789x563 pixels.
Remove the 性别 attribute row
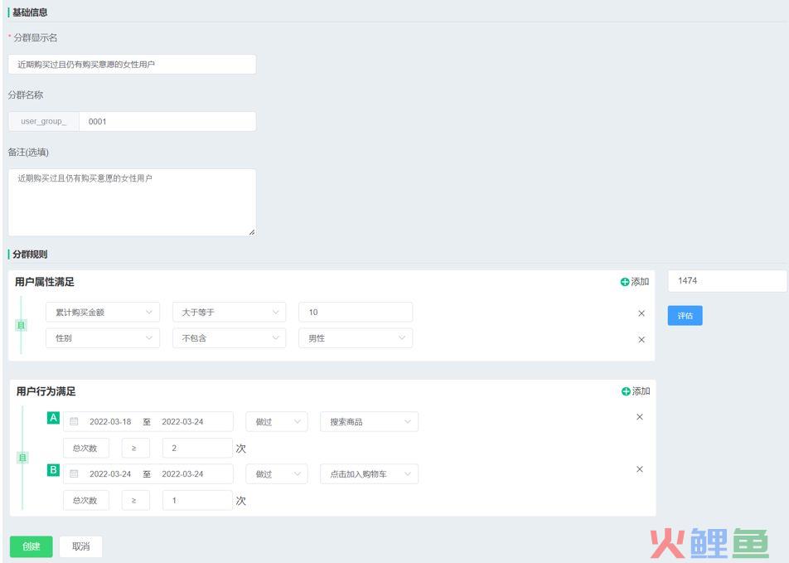[x=641, y=339]
